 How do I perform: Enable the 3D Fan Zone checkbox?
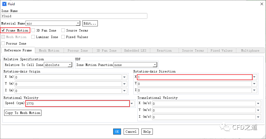tap(33, 31)
